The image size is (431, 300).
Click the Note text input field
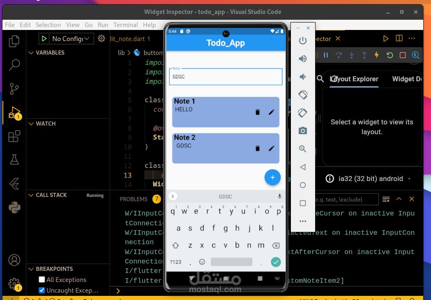(x=226, y=76)
